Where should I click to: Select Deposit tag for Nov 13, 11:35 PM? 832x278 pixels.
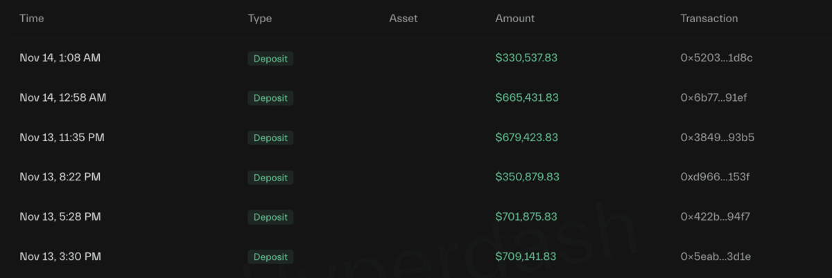pyautogui.click(x=270, y=138)
